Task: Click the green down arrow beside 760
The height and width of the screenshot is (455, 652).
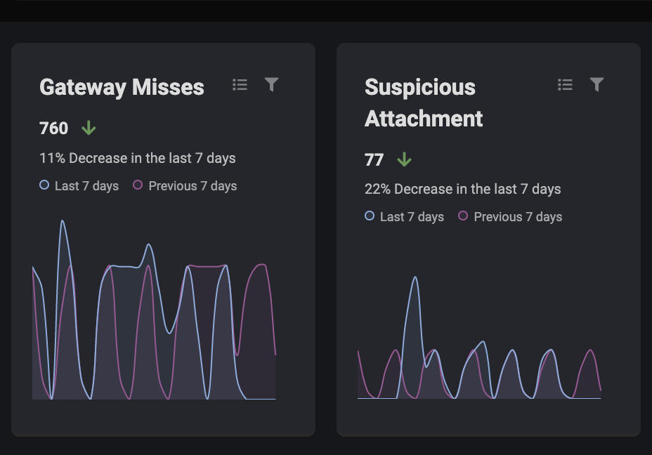Action: 89,128
